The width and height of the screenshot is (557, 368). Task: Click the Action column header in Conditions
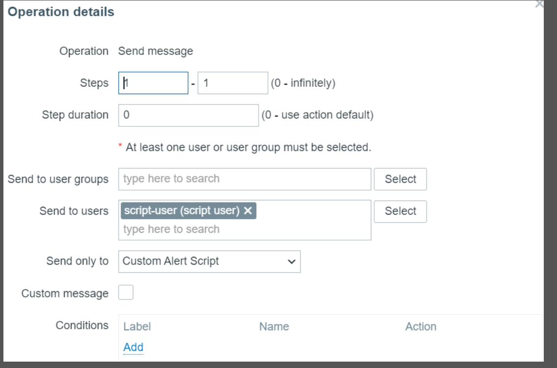420,326
